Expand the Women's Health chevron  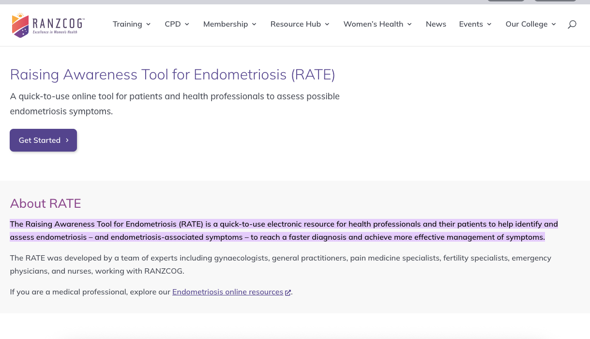coord(409,24)
